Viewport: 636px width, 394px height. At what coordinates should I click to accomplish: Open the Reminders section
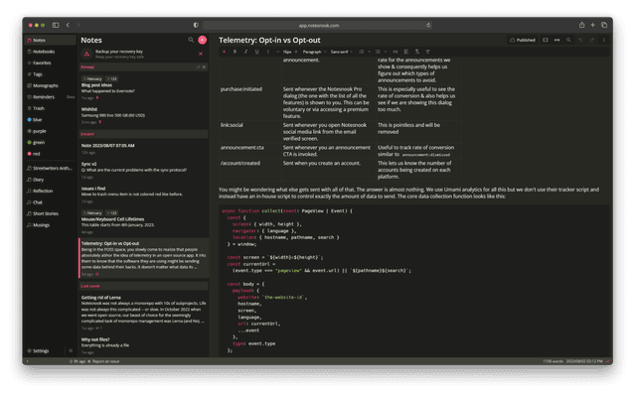point(50,97)
